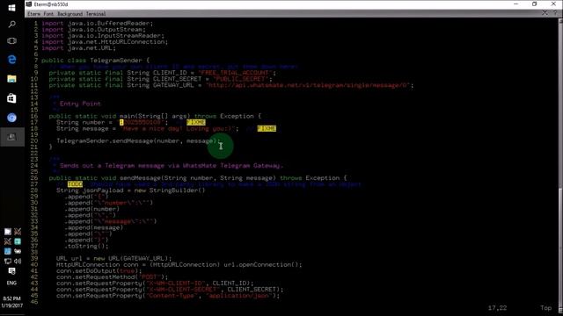Open the Background menu

point(69,14)
